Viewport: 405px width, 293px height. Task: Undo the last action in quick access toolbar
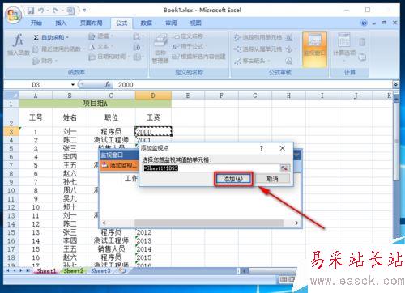[x=41, y=11]
